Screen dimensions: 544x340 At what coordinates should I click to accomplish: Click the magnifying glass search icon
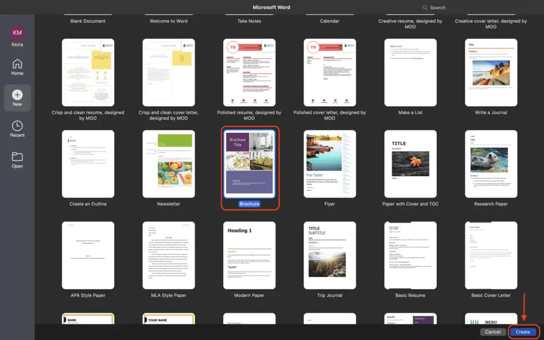(424, 7)
